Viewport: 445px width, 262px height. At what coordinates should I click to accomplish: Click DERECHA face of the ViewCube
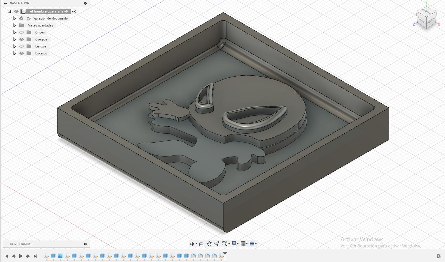[431, 20]
